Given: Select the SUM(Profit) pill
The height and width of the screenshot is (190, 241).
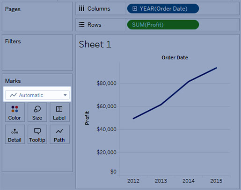Looking at the screenshot, I should point(163,25).
